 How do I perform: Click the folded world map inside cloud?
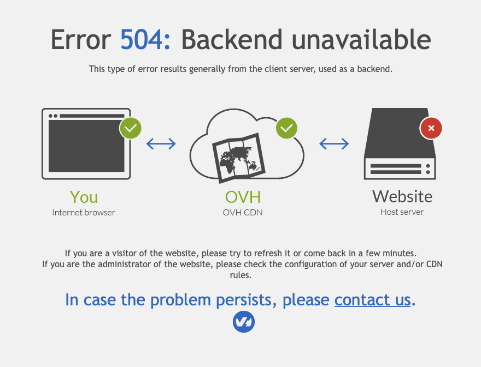tap(239, 158)
